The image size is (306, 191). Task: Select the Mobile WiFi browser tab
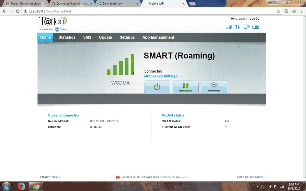click(164, 4)
